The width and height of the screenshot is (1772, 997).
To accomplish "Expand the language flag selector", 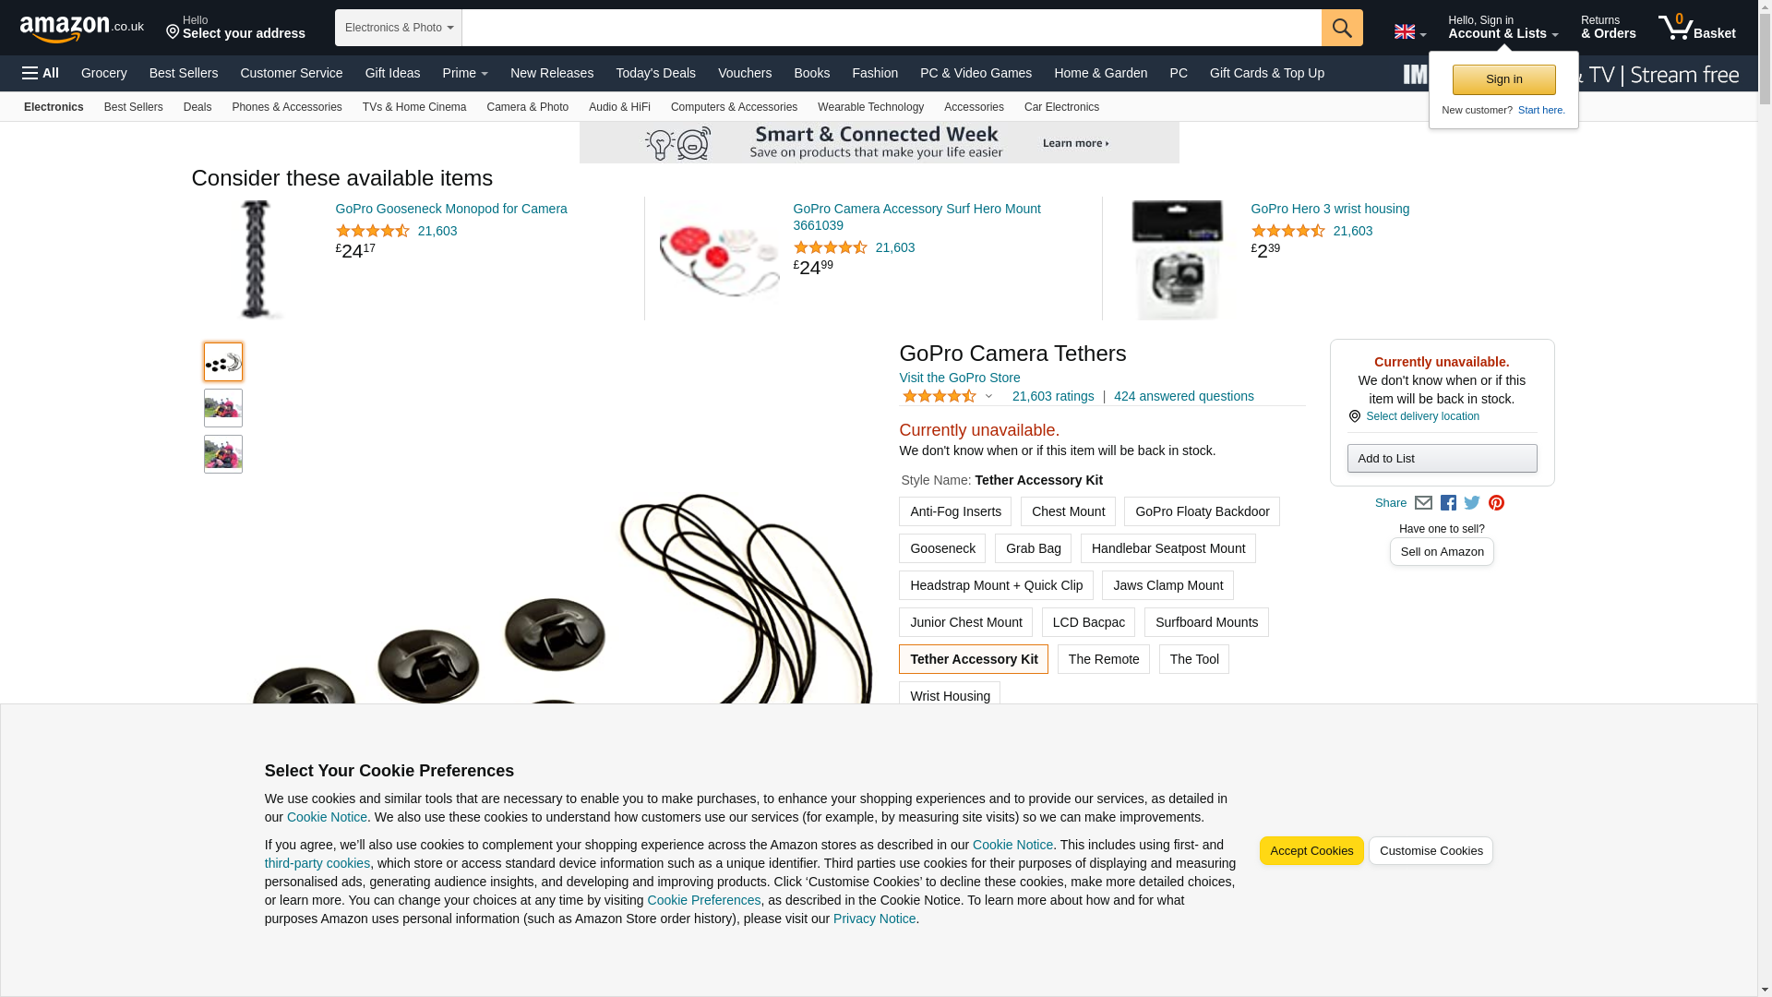I will (x=1410, y=32).
